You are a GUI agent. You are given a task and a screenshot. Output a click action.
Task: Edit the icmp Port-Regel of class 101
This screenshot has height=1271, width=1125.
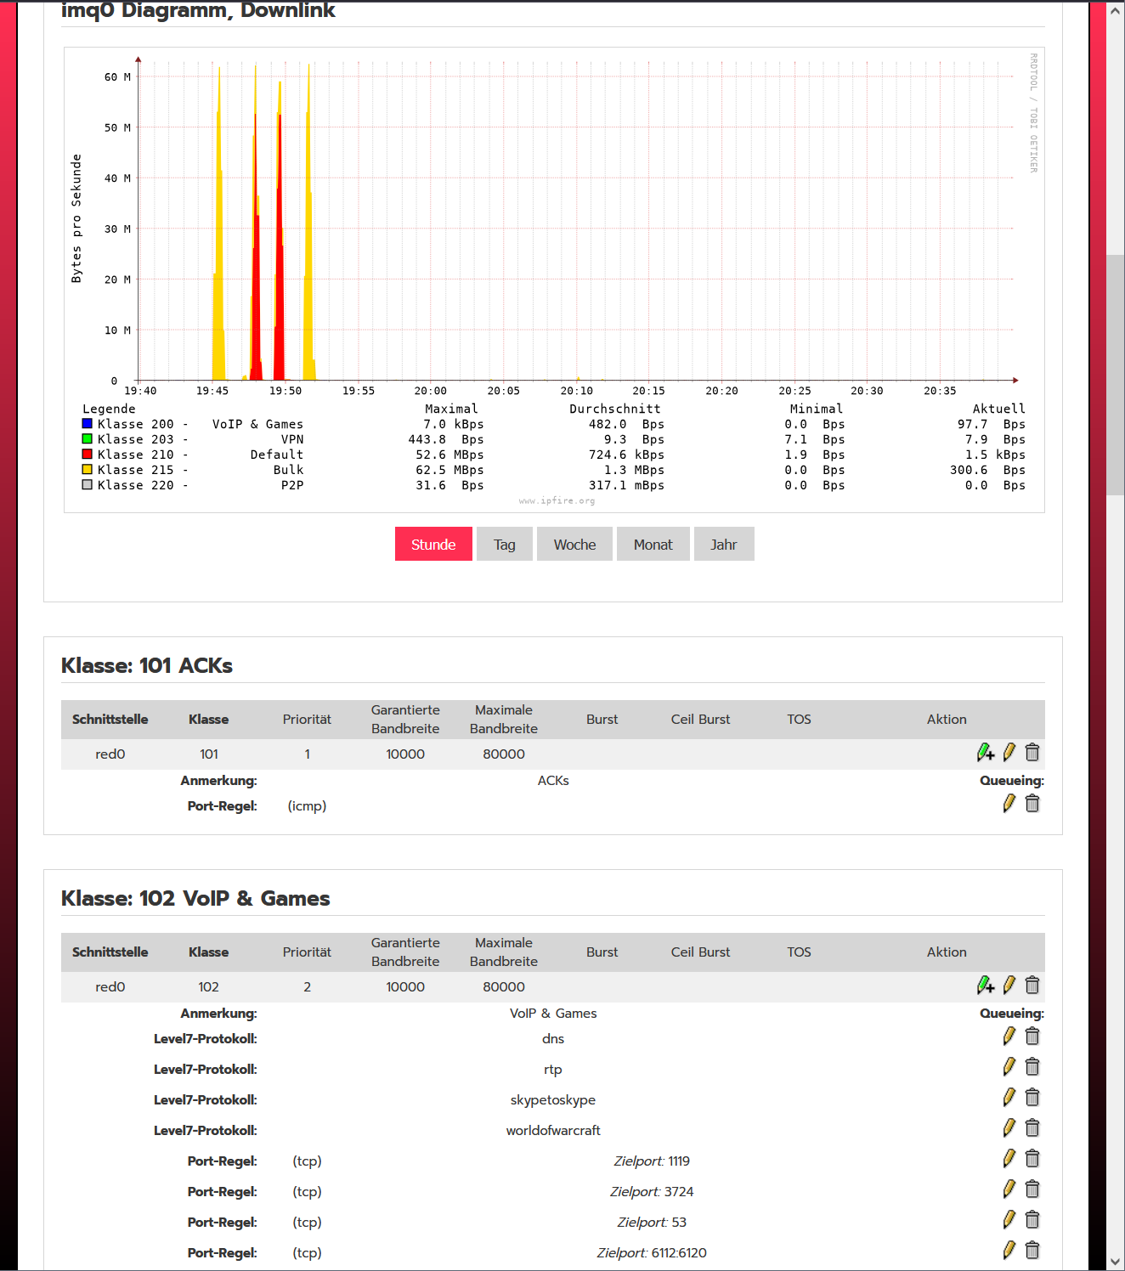[1009, 803]
